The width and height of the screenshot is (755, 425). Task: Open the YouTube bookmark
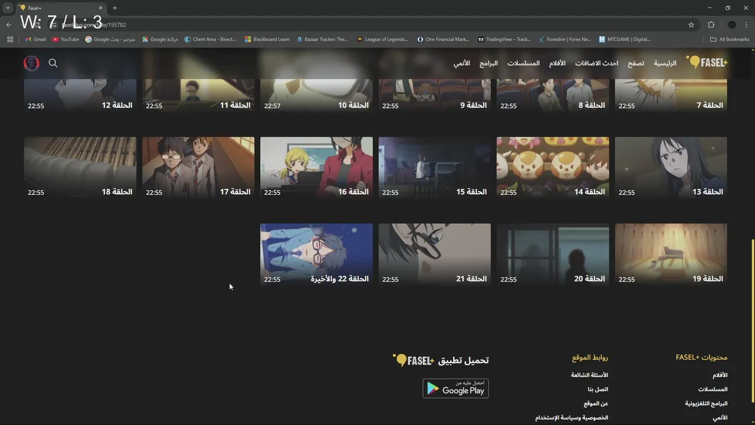pos(65,40)
